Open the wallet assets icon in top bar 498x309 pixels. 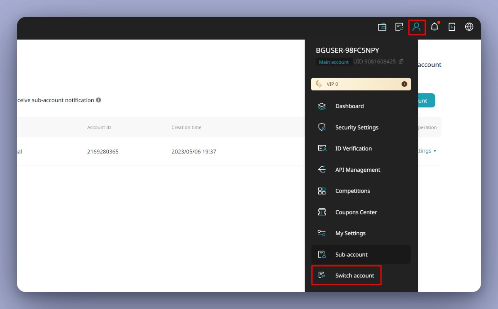[x=382, y=27]
